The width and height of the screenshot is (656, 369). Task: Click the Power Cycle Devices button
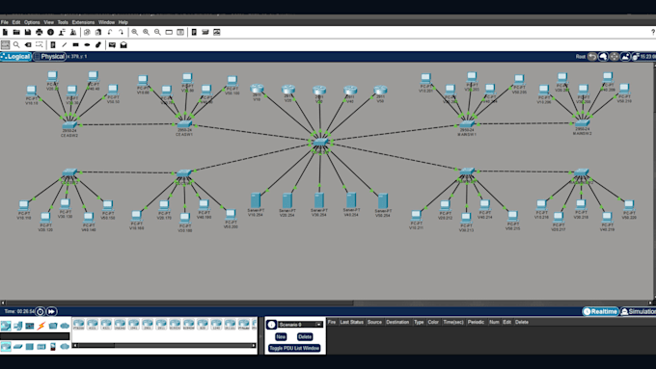(x=41, y=311)
